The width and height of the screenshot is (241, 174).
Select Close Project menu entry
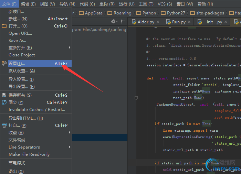coord(36,55)
